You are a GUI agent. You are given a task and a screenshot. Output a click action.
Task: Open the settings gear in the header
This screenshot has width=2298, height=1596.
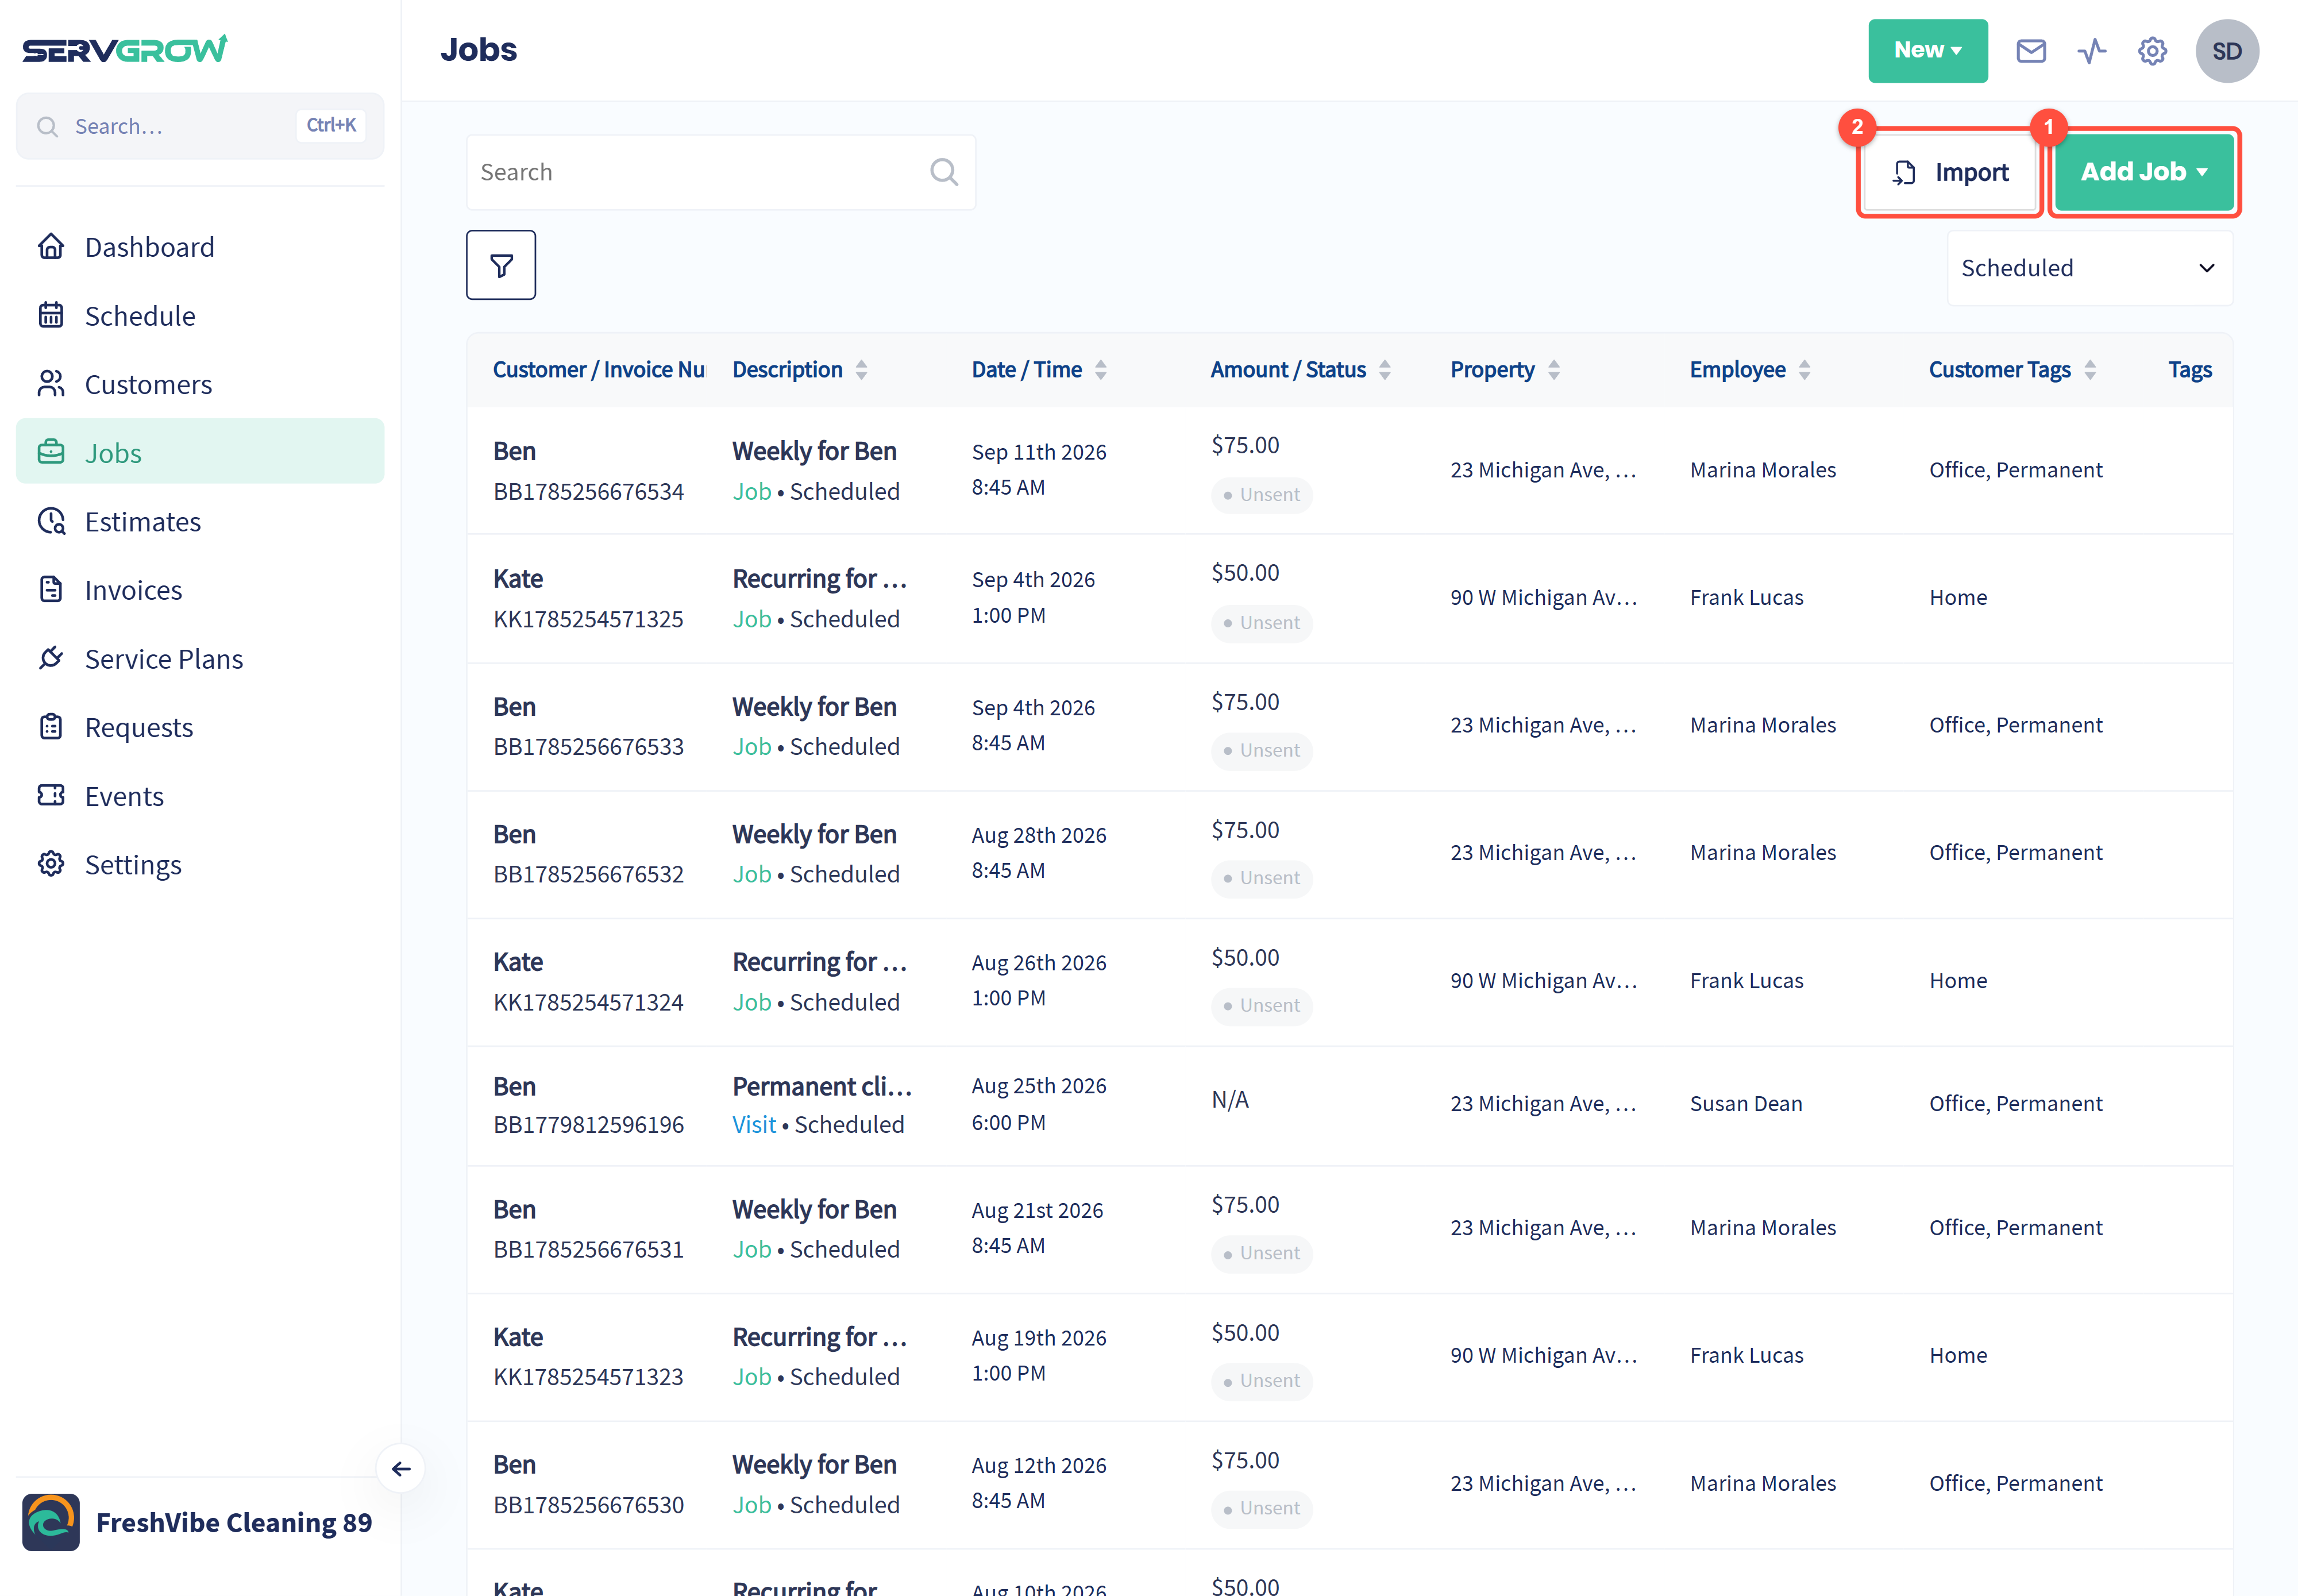(x=2152, y=51)
